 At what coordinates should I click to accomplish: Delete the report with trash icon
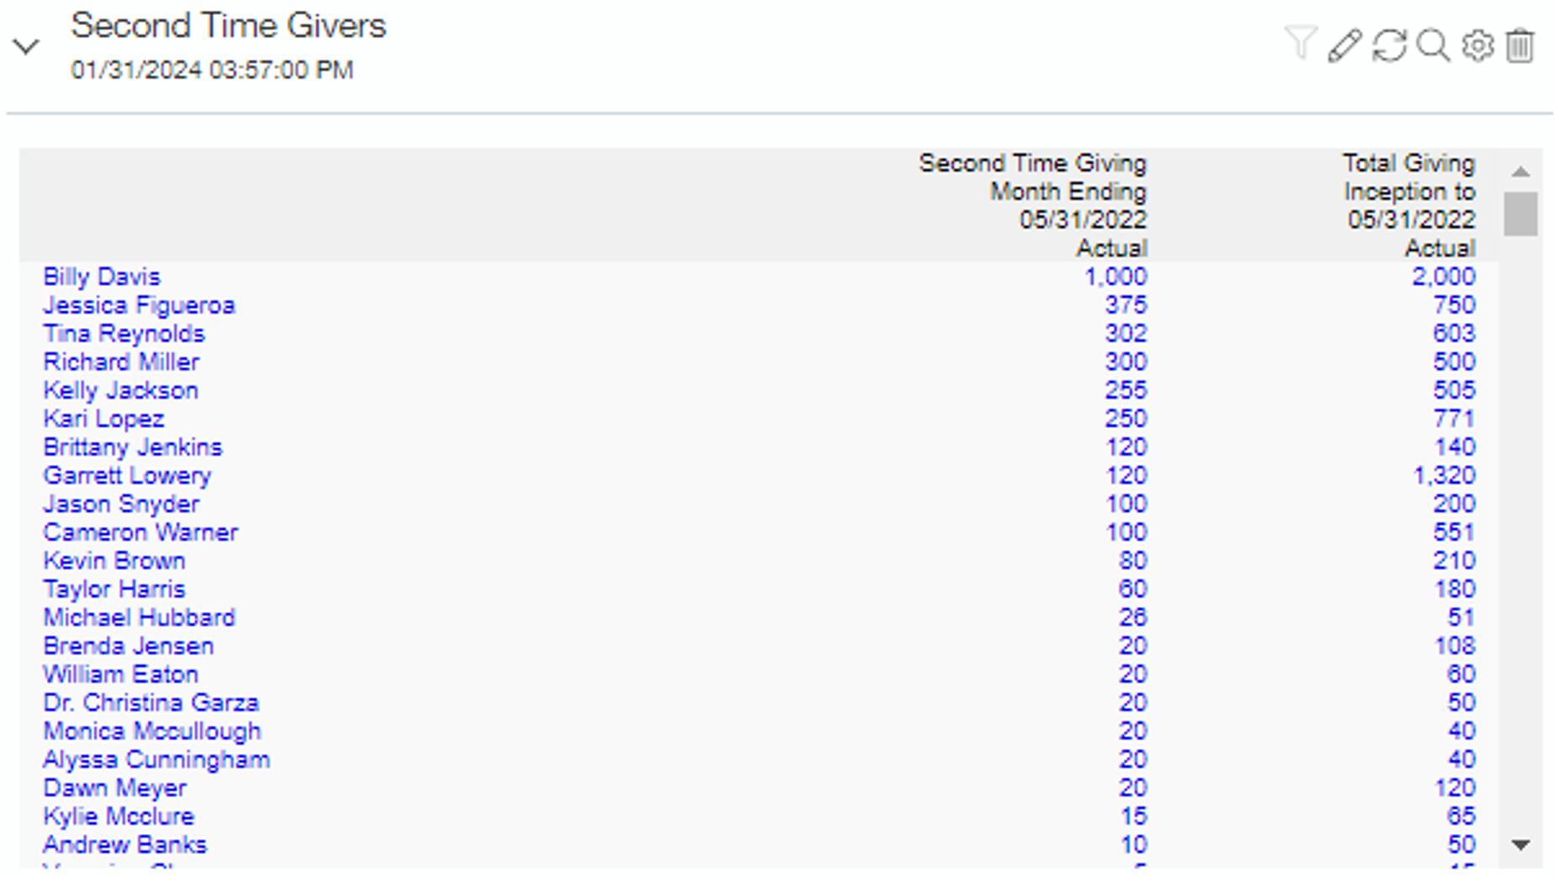click(x=1521, y=45)
